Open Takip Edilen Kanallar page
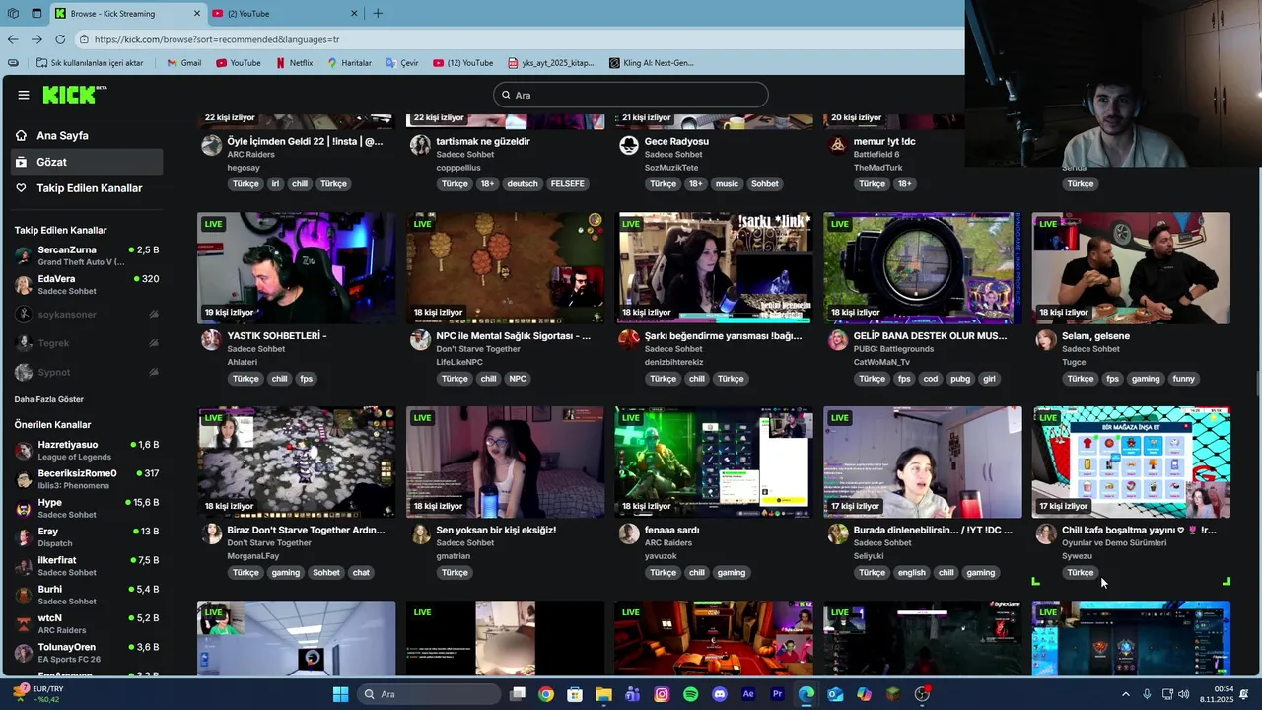 [87, 188]
